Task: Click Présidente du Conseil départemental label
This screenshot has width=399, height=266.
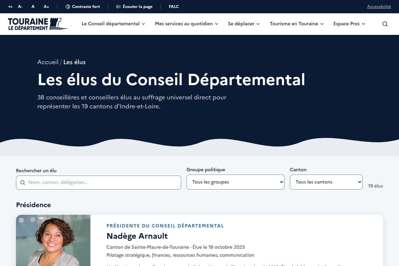Action: [165, 226]
